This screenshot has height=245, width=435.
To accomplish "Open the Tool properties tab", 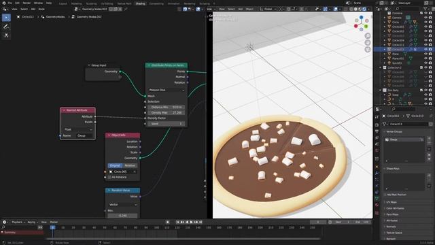I will [377, 117].
